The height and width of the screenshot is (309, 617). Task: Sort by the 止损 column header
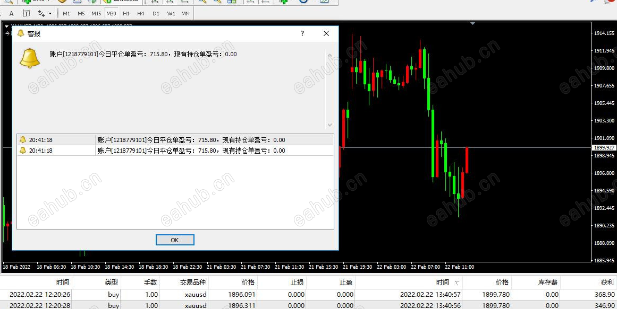click(281, 282)
